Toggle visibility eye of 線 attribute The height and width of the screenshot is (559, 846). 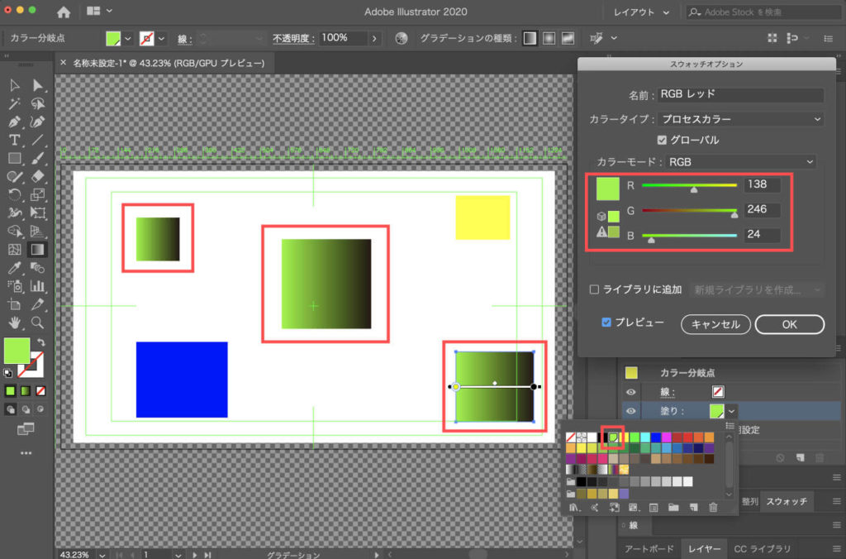(630, 392)
